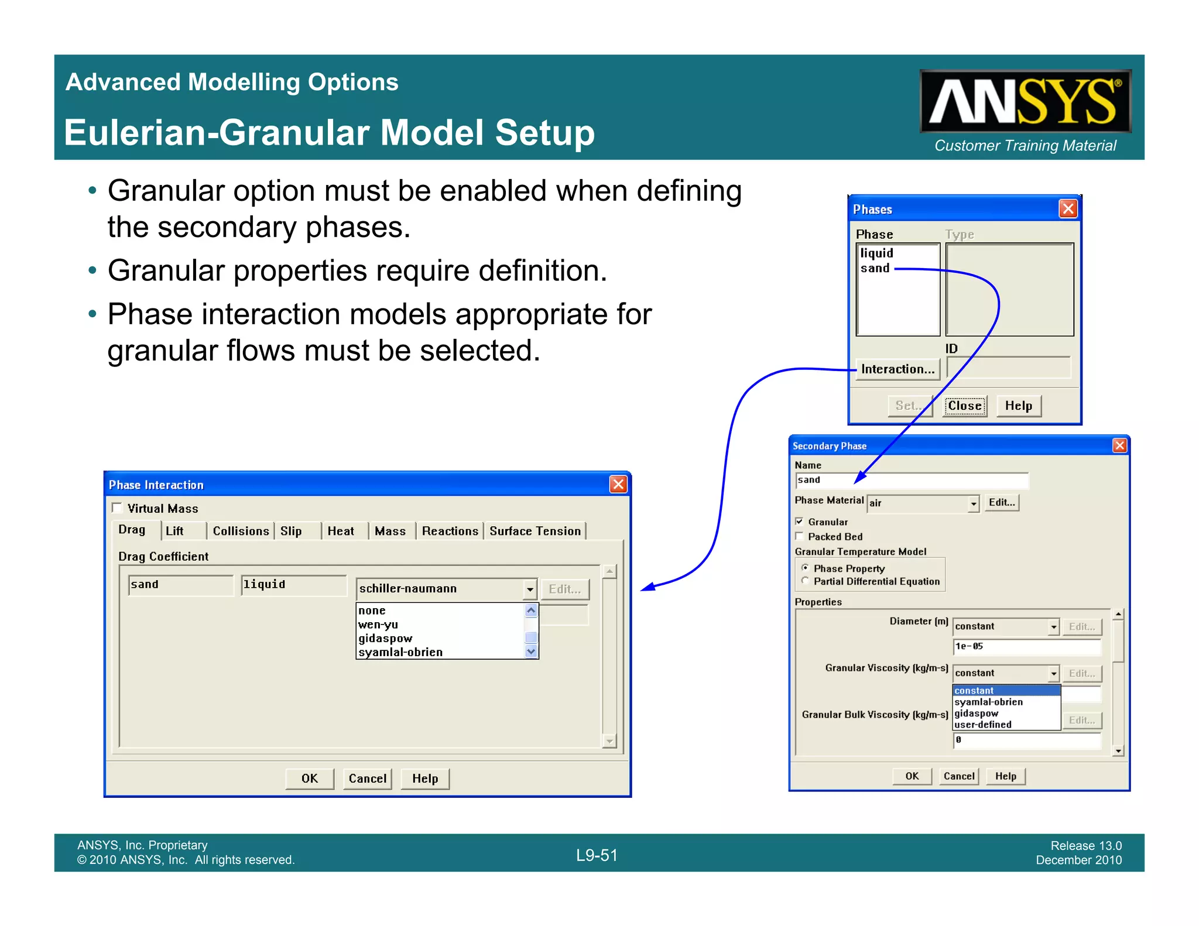Open the Granular Viscosity constant dropdown
Image resolution: width=1199 pixels, height=926 pixels.
pos(1053,674)
